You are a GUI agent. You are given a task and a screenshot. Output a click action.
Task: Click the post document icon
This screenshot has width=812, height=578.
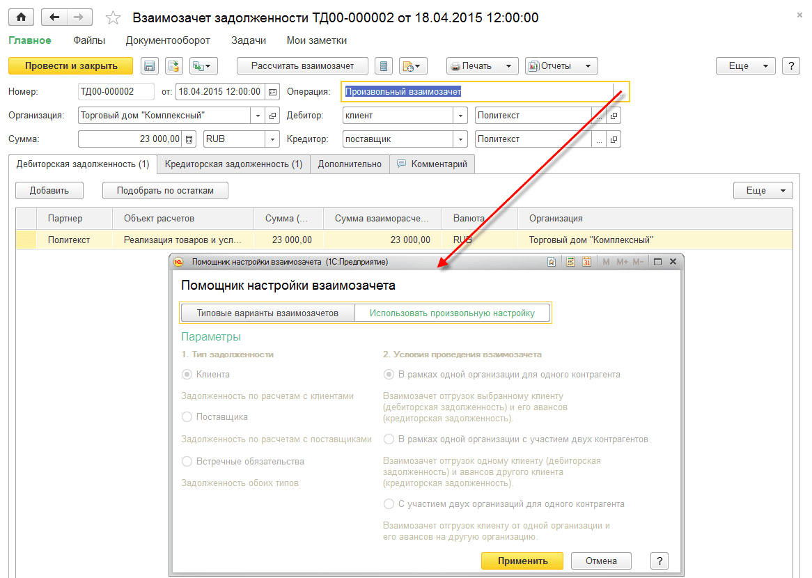pyautogui.click(x=174, y=65)
